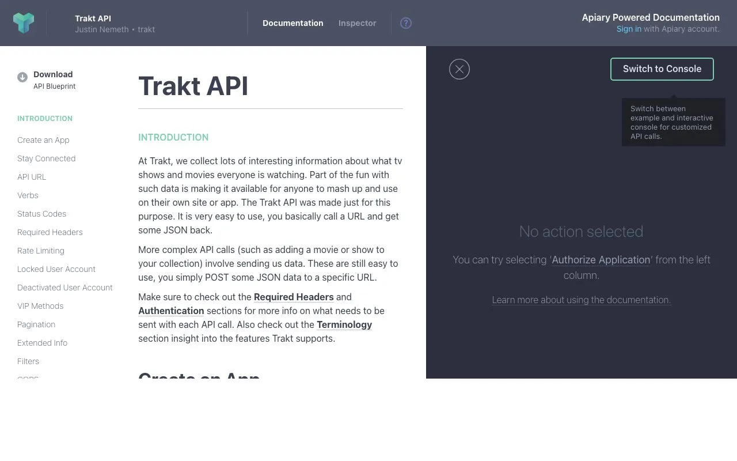Click the No action selected message
This screenshot has height=461, width=737.
click(x=582, y=232)
